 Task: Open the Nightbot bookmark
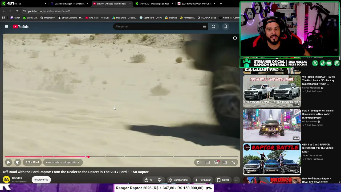coord(229,18)
